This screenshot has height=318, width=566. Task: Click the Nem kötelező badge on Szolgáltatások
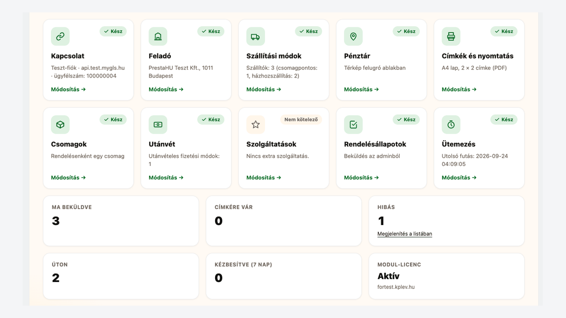point(301,119)
